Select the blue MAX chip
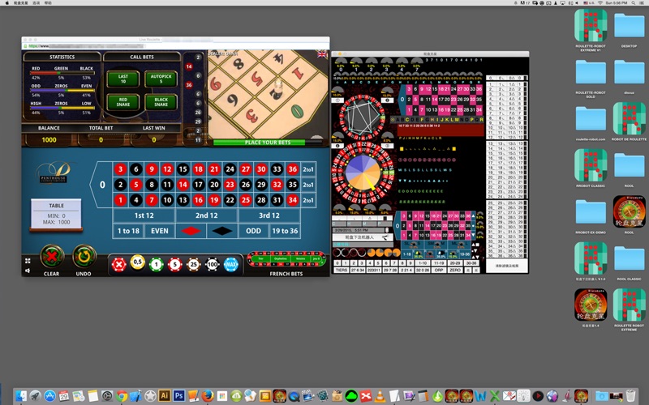Image resolution: width=649 pixels, height=405 pixels. click(x=230, y=264)
